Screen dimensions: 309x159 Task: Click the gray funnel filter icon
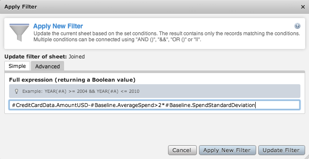19,32
